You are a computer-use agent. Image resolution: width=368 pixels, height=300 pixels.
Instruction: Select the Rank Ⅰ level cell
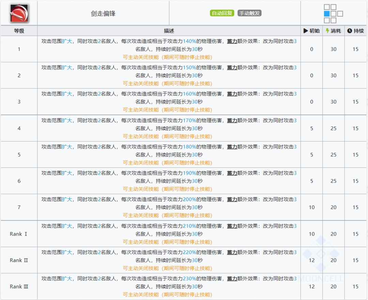[x=19, y=234]
